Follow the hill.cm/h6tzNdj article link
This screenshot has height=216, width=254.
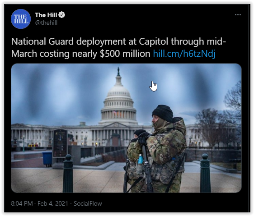(x=184, y=54)
